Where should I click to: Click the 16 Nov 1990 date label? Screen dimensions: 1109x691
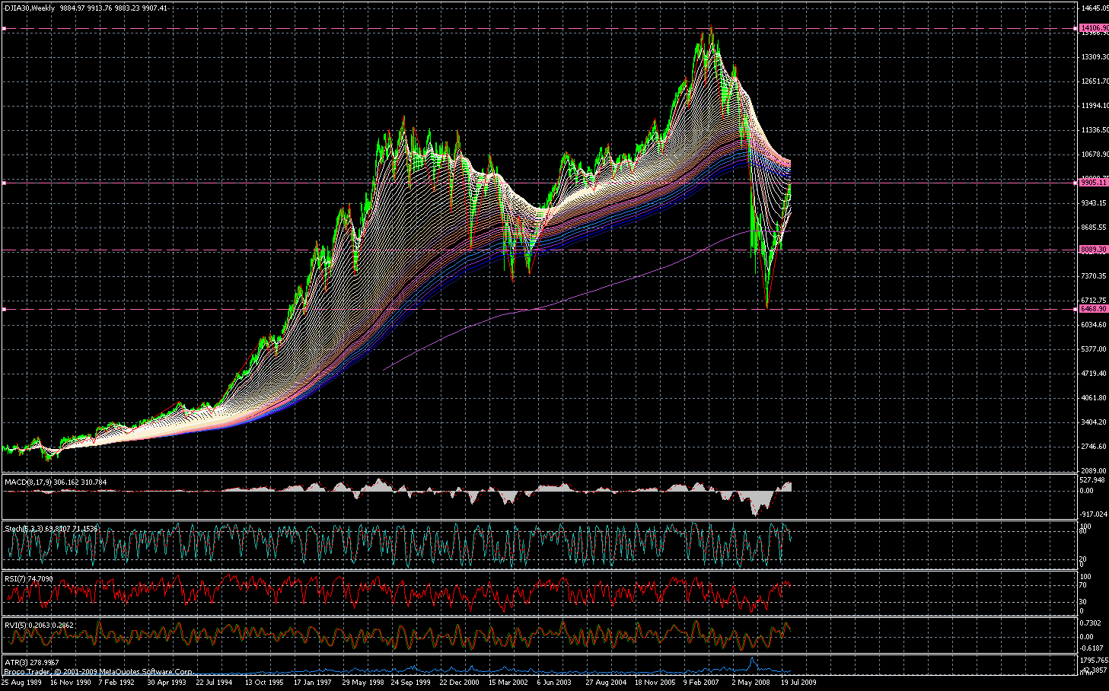71,683
